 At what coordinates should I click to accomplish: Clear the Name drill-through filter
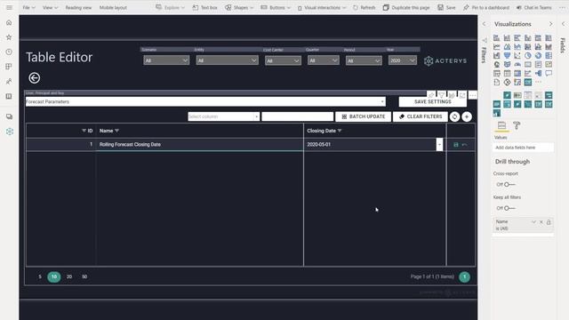[541, 221]
